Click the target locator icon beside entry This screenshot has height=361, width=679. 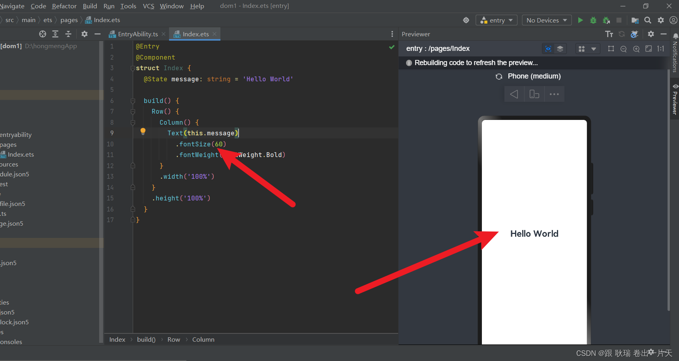466,20
